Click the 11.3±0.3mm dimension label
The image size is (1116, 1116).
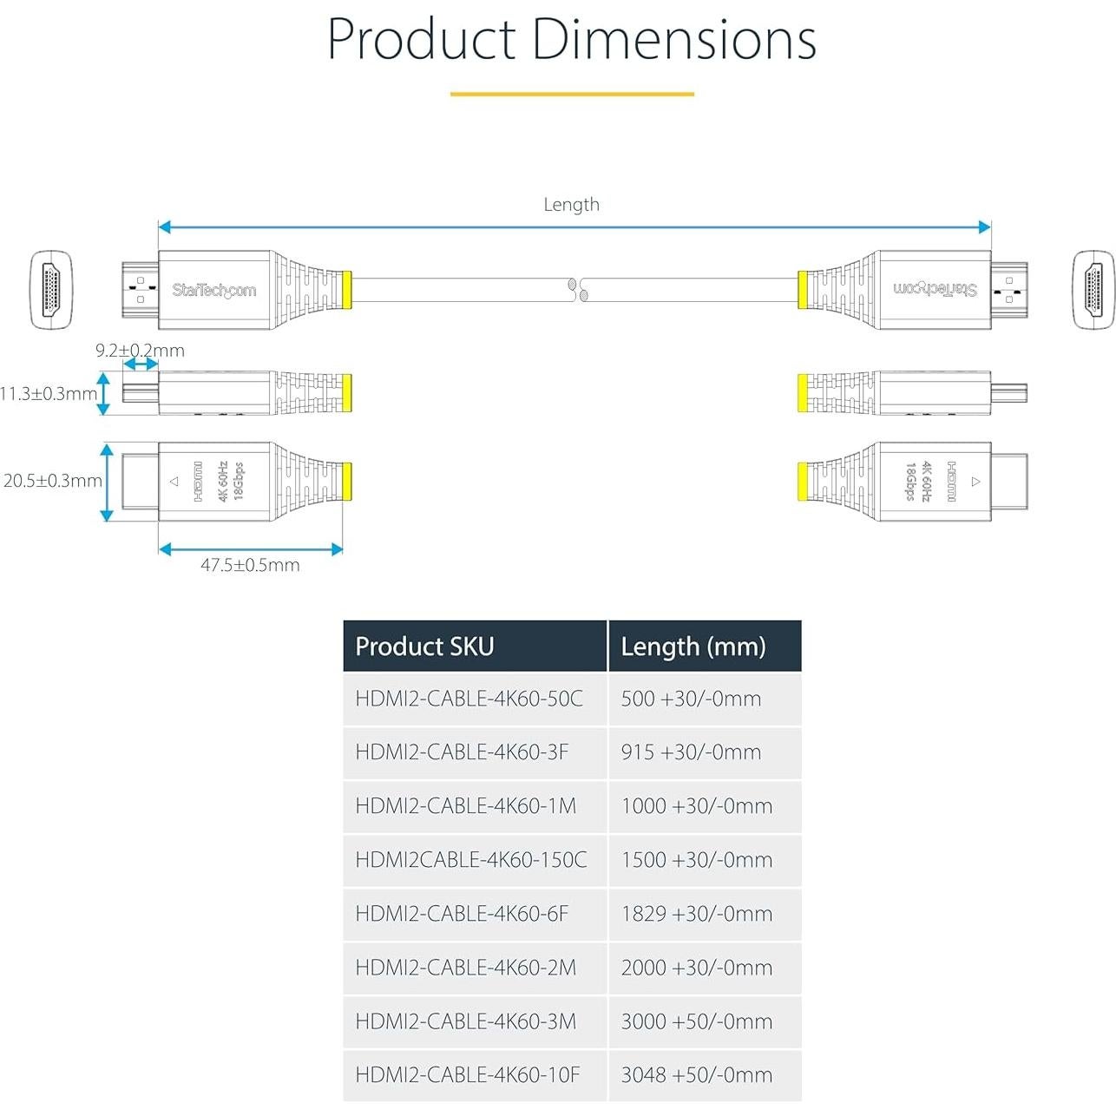49,394
